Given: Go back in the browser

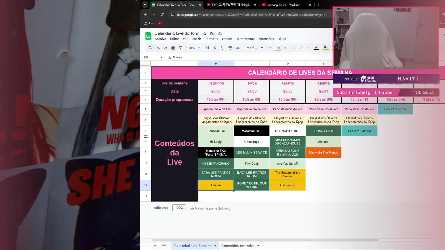Looking at the screenshot, I should [x=145, y=15].
